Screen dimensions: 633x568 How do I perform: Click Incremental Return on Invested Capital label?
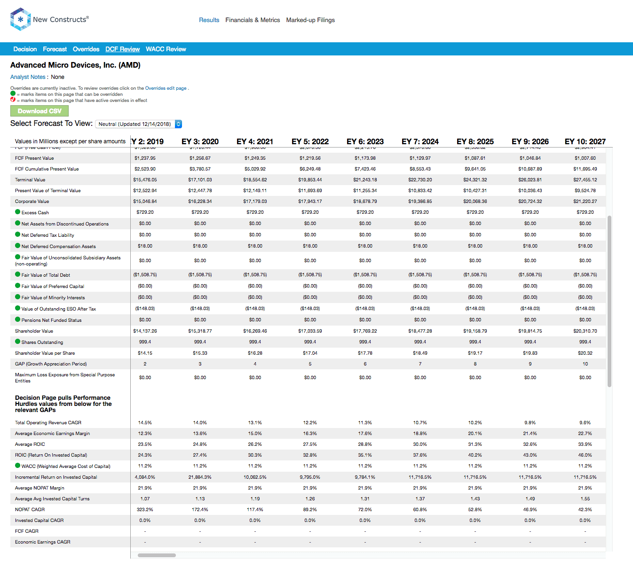tap(56, 477)
